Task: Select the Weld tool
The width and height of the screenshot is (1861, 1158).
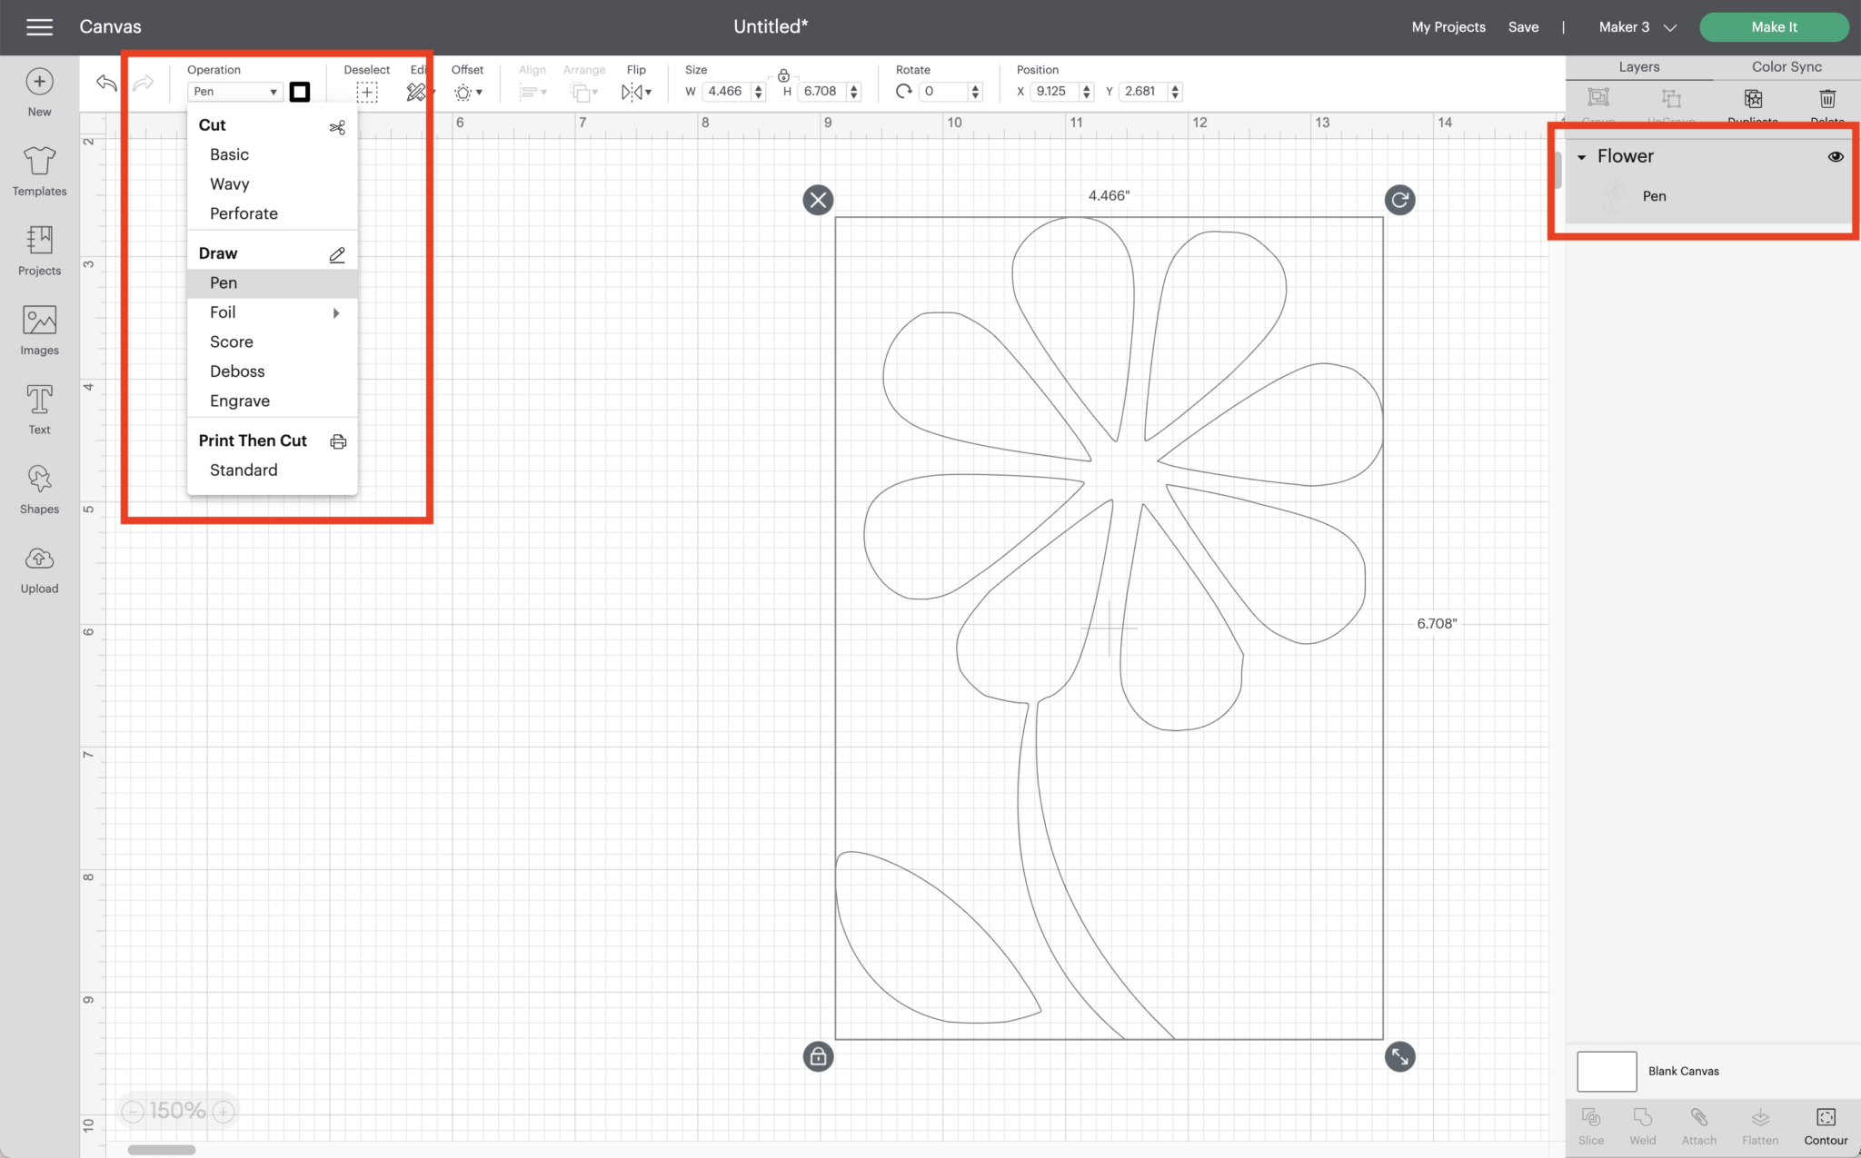Action: [1642, 1124]
